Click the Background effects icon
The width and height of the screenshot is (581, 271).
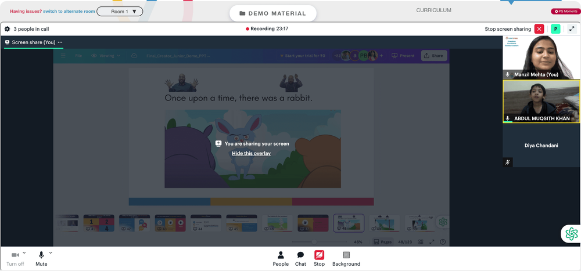click(346, 259)
